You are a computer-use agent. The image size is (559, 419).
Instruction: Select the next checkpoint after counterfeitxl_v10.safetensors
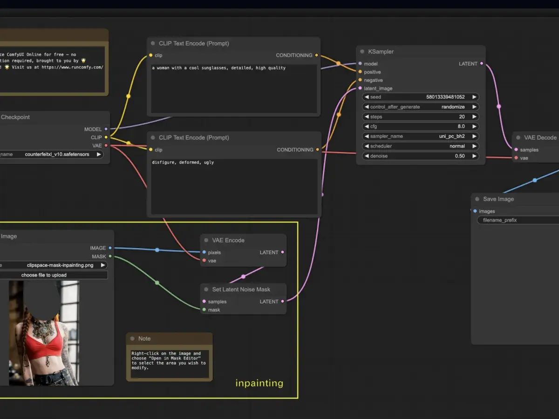click(99, 155)
